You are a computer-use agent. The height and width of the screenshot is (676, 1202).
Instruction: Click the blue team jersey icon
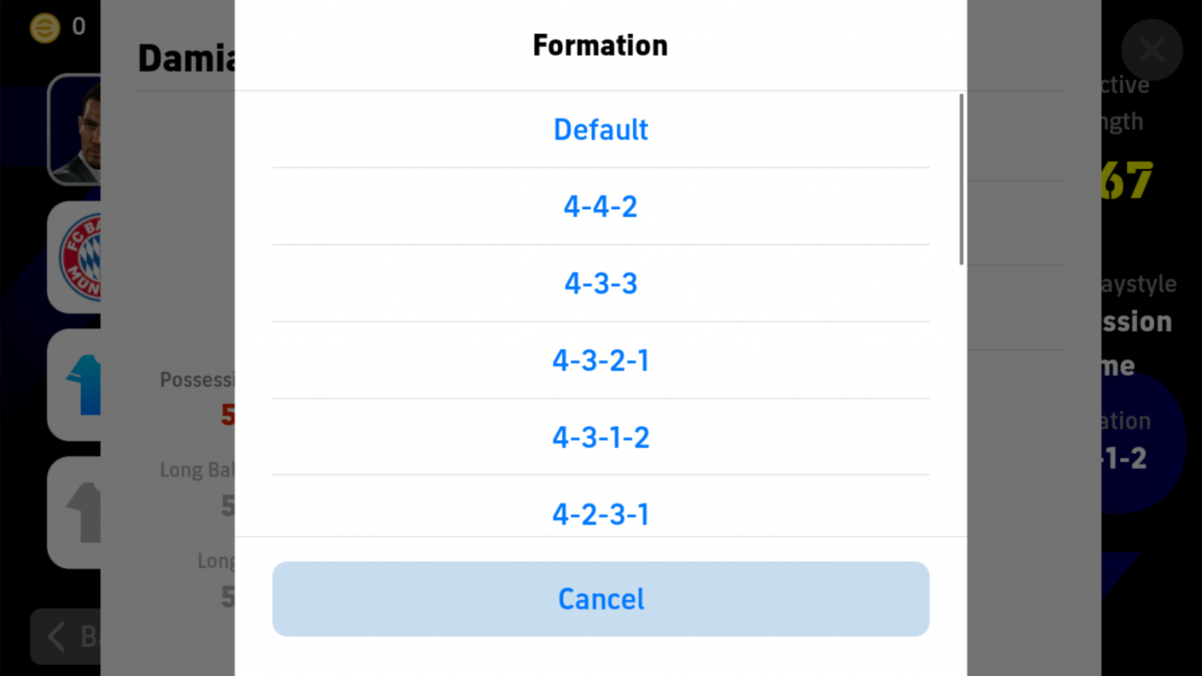tap(86, 383)
